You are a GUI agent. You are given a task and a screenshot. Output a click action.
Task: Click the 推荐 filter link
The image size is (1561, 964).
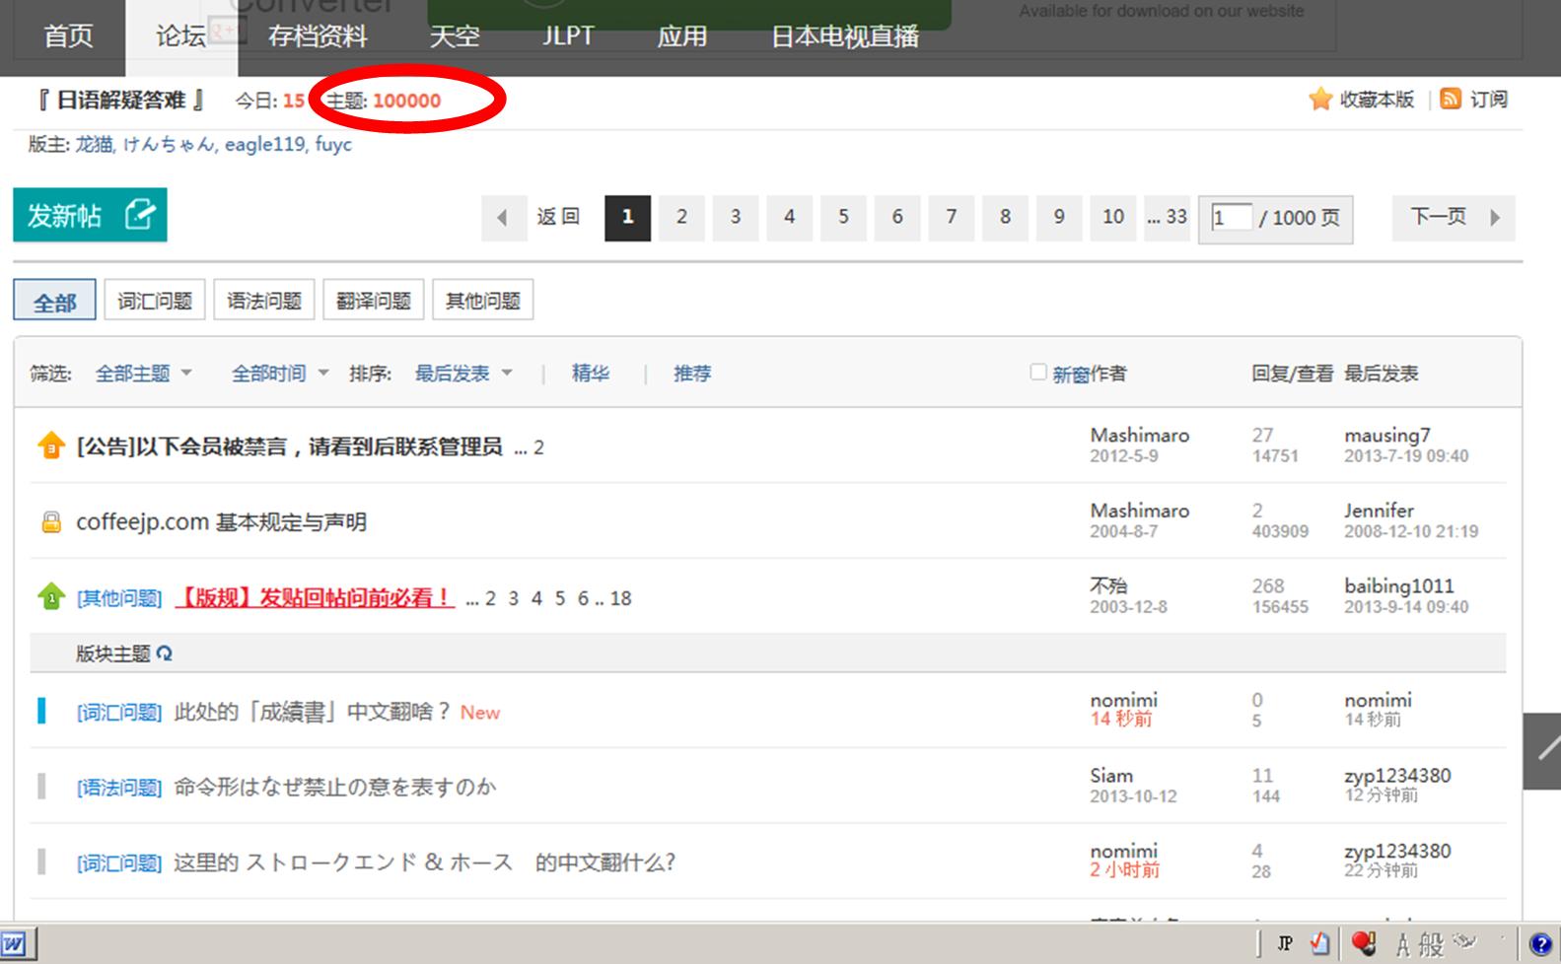(x=692, y=374)
